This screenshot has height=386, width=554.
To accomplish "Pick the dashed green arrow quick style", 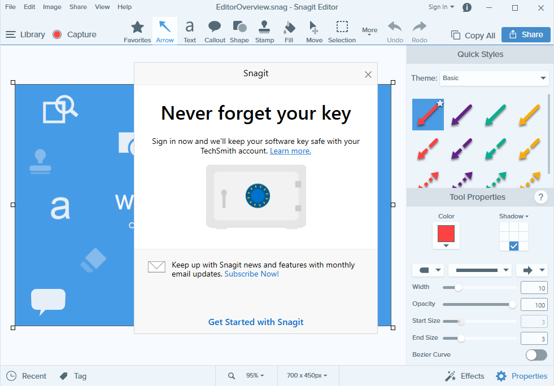I will click(x=495, y=148).
